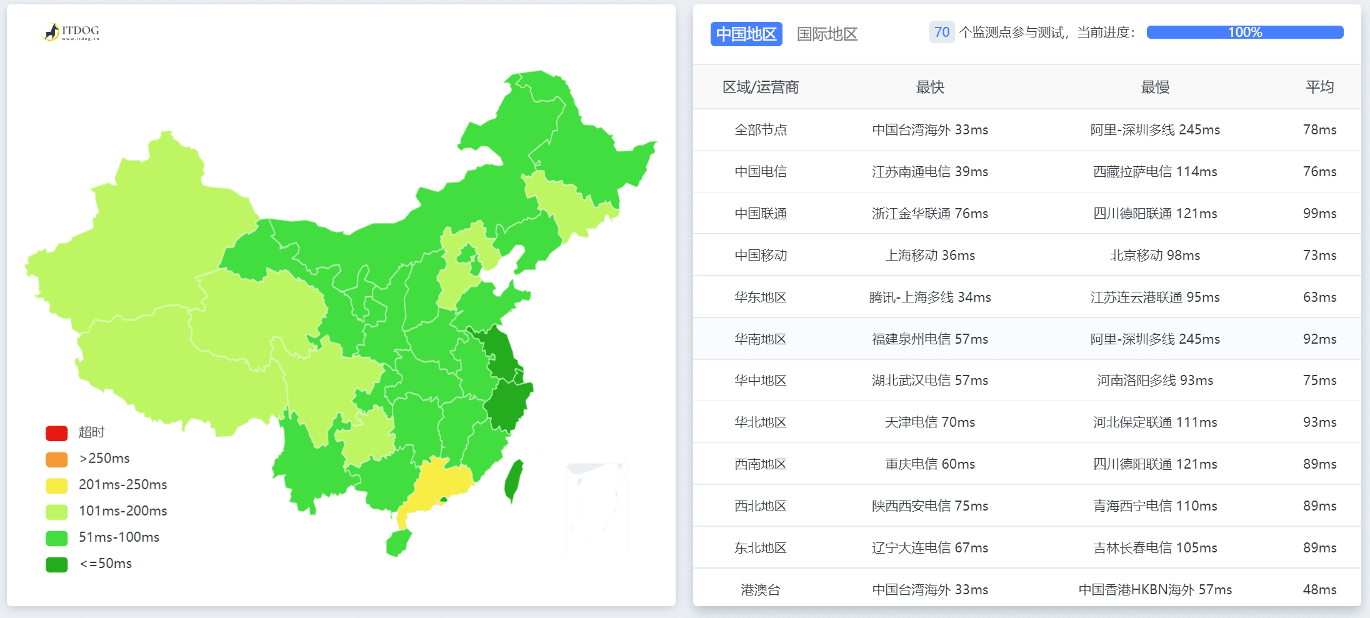The image size is (1370, 618).
Task: Click the ITDOG logo
Action: (71, 32)
